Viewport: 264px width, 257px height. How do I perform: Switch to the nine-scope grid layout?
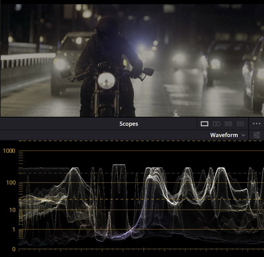[240, 124]
